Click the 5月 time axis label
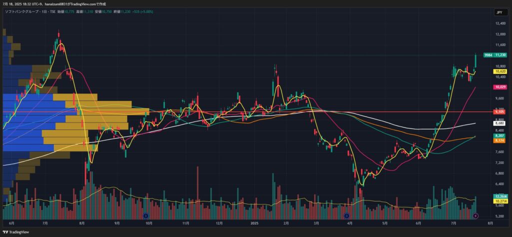Image resolution: width=512 pixels, height=237 pixels. [384, 223]
